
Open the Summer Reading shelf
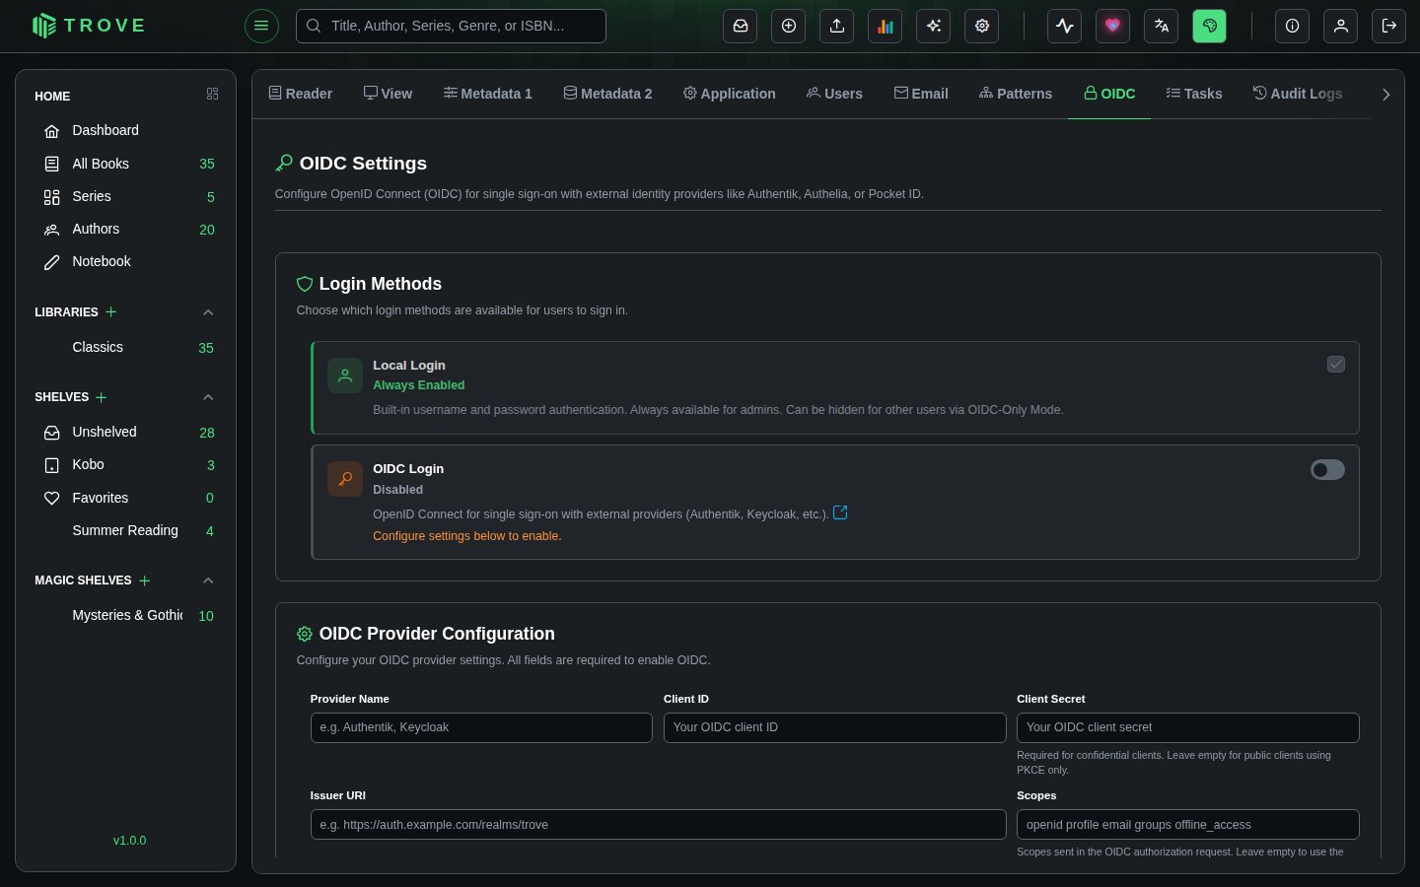coord(125,530)
